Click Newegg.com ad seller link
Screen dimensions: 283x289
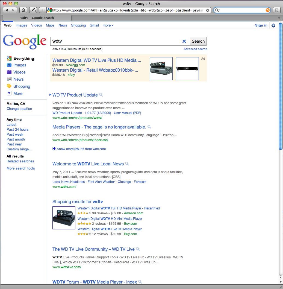point(75,65)
